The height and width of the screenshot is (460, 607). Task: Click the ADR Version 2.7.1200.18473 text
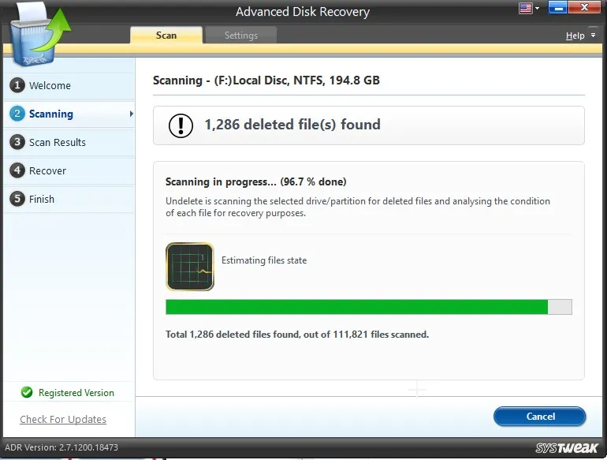pyautogui.click(x=61, y=447)
